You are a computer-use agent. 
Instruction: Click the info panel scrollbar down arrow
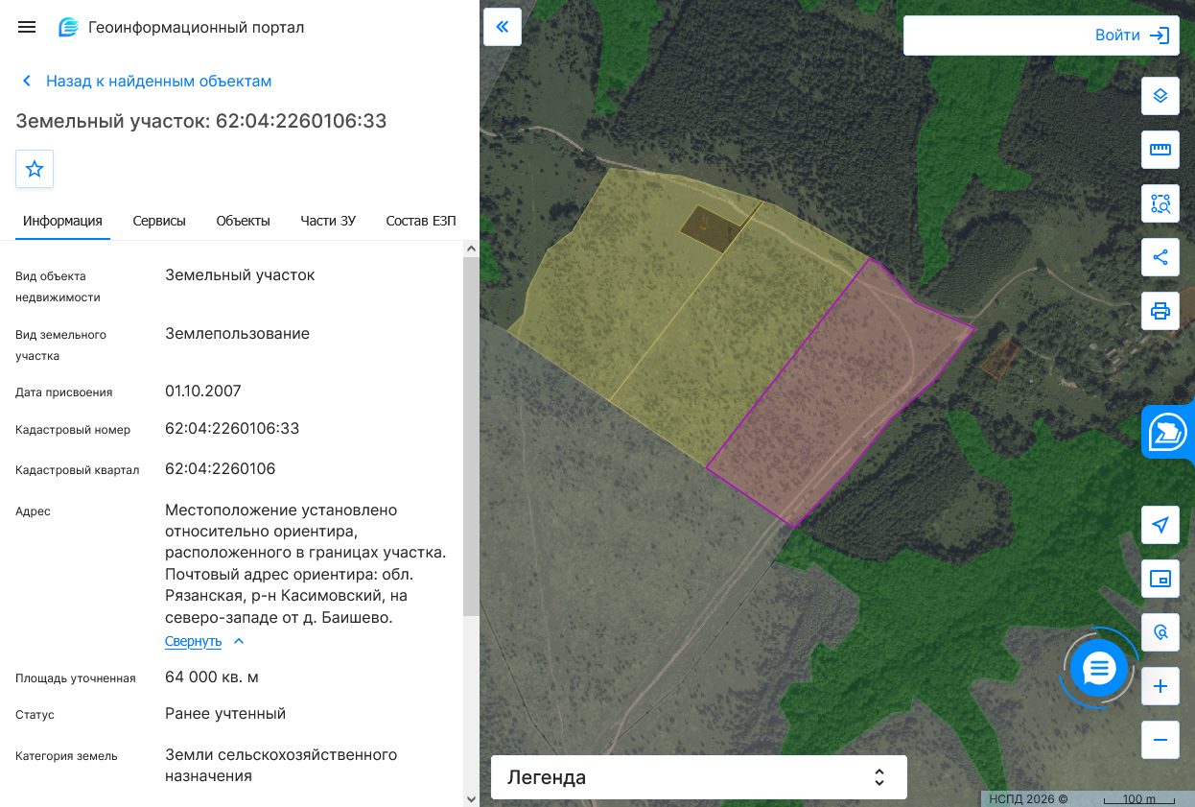pos(471,798)
